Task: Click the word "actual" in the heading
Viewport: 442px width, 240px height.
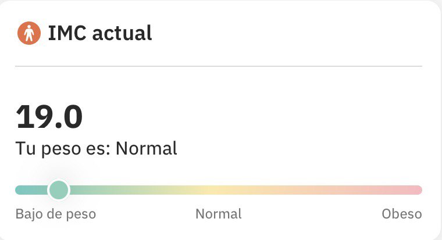Action: click(122, 34)
